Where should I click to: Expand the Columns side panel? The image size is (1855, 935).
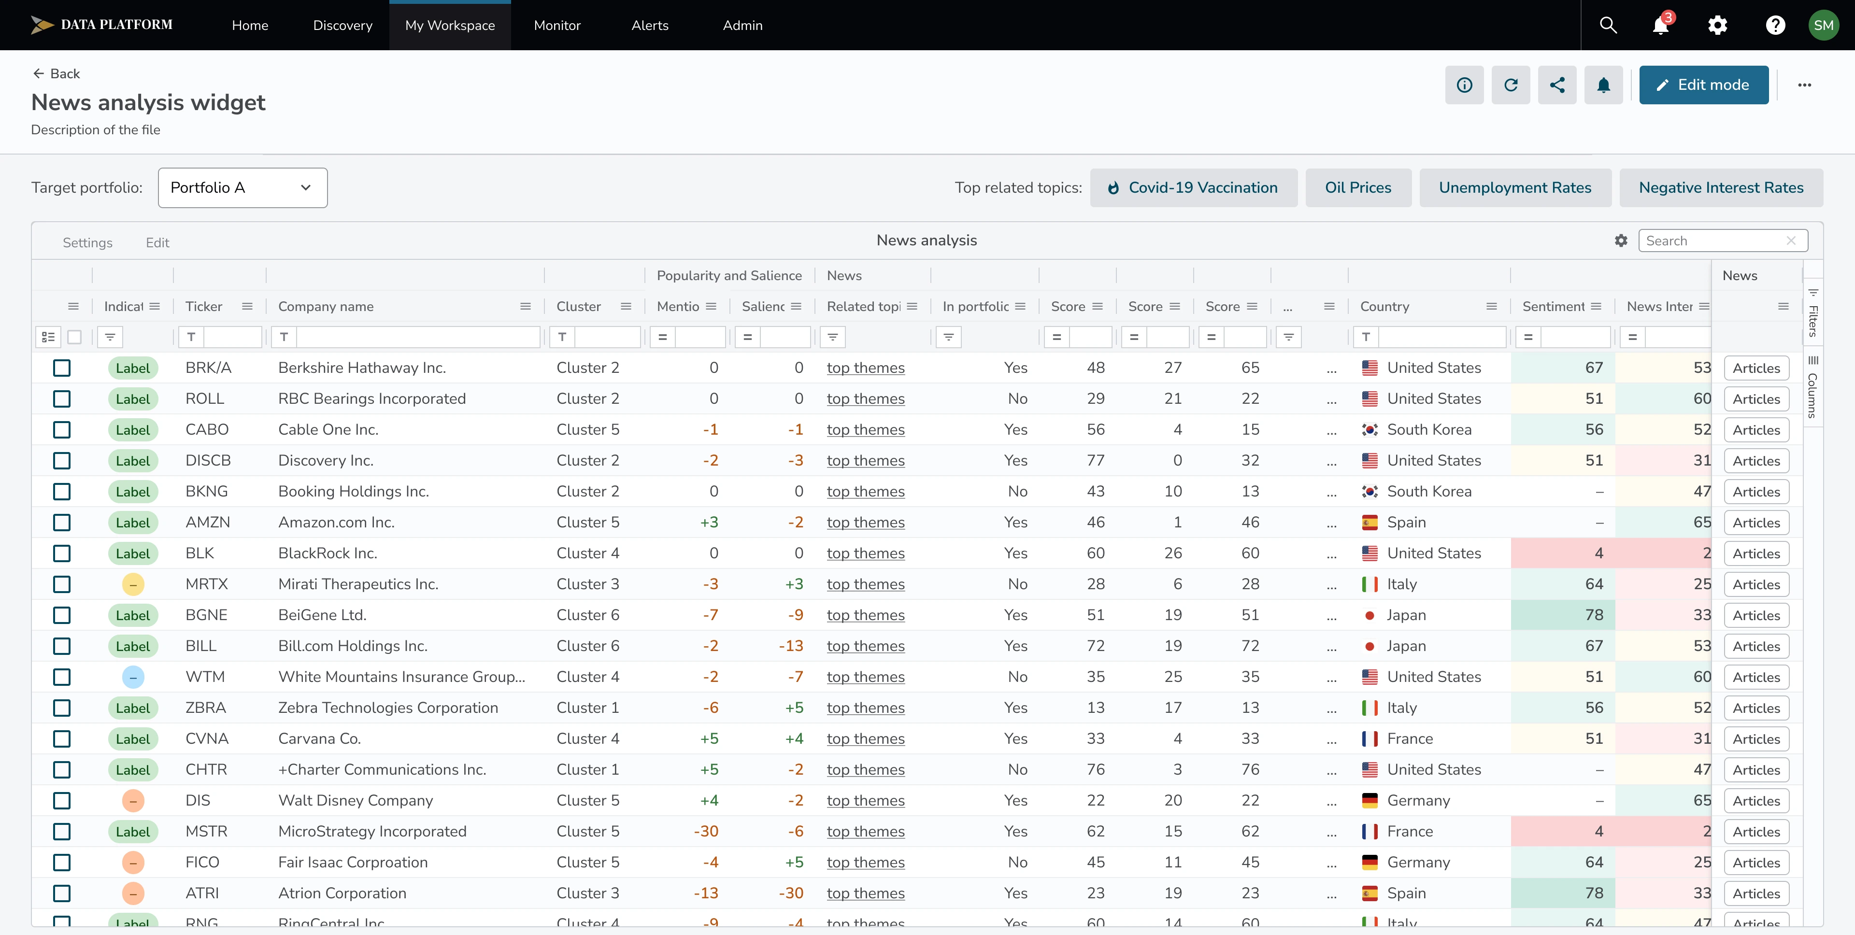1813,386
